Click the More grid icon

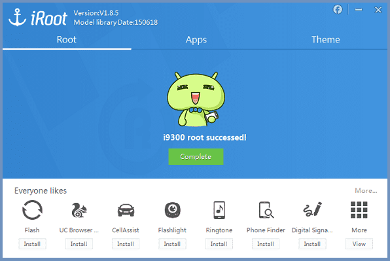pyautogui.click(x=359, y=210)
